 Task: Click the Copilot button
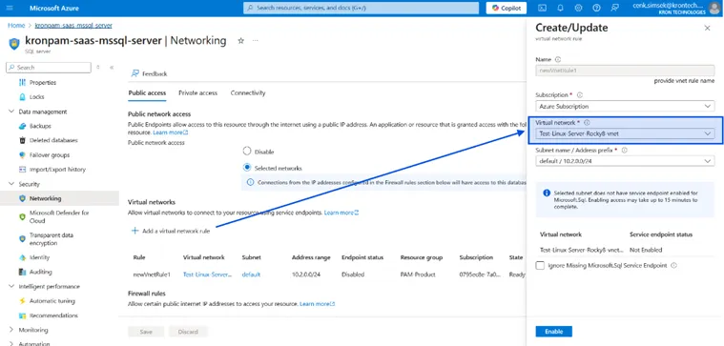[x=507, y=8]
